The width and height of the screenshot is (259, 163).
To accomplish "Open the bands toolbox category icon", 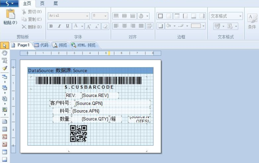I will [x=5, y=77].
